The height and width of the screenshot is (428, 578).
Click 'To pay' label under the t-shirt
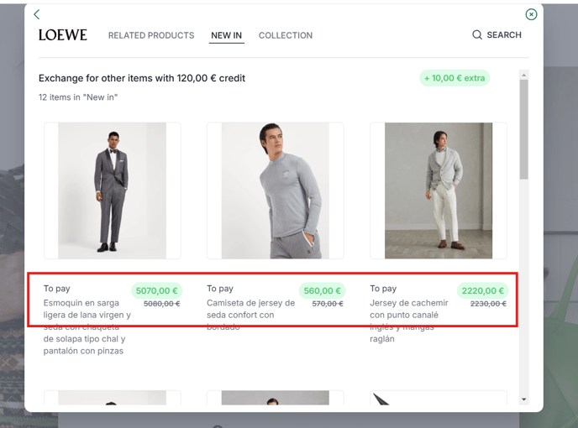220,289
